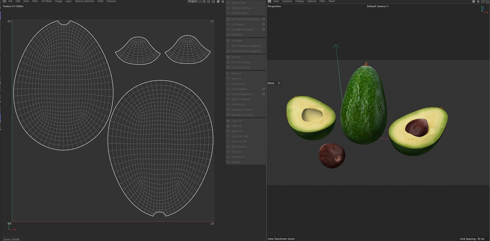Open Set UVW from Projection settings gear

click(x=264, y=19)
